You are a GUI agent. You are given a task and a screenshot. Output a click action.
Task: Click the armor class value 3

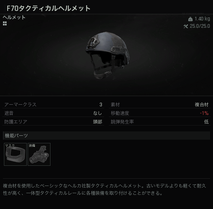101,104
